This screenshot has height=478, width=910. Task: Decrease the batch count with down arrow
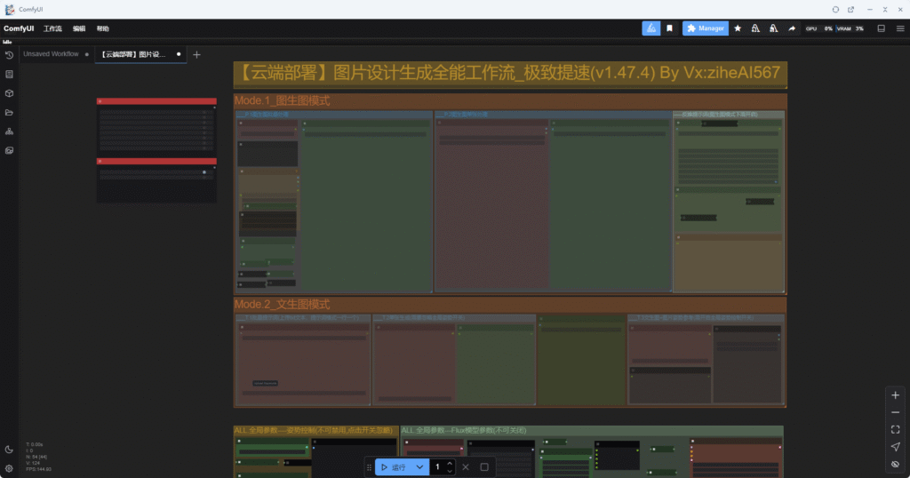click(x=450, y=471)
